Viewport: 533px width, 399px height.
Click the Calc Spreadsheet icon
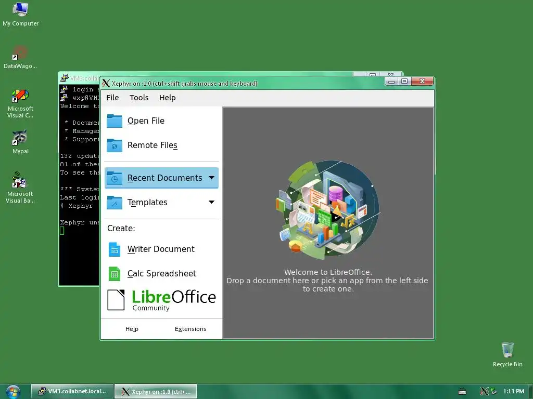(115, 274)
